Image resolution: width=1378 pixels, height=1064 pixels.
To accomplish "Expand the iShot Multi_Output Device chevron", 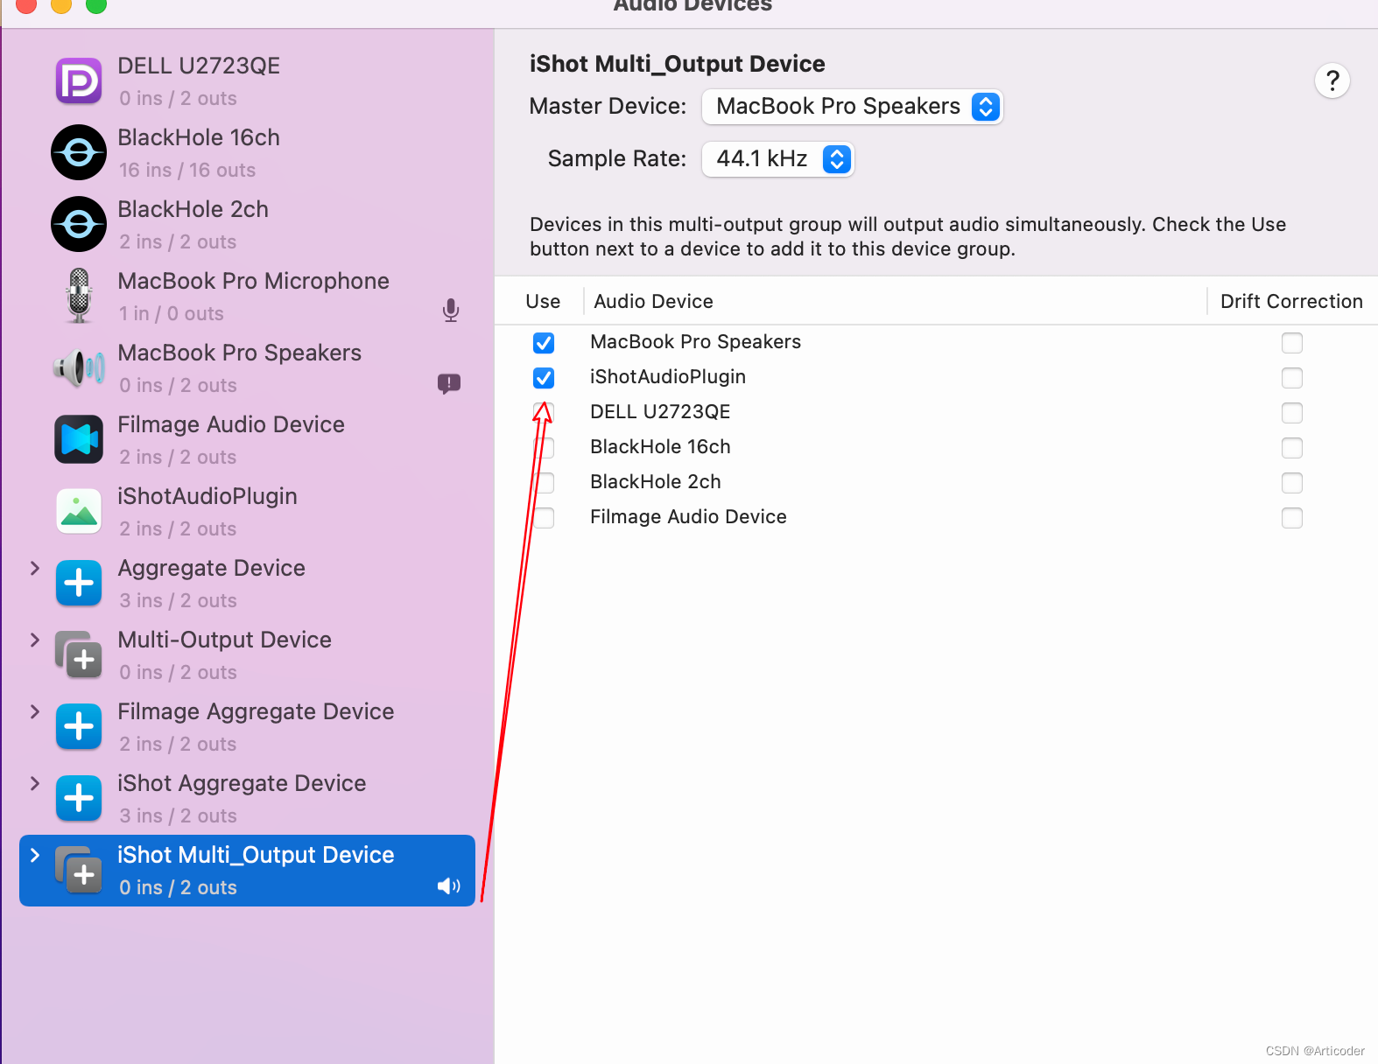I will (x=35, y=855).
